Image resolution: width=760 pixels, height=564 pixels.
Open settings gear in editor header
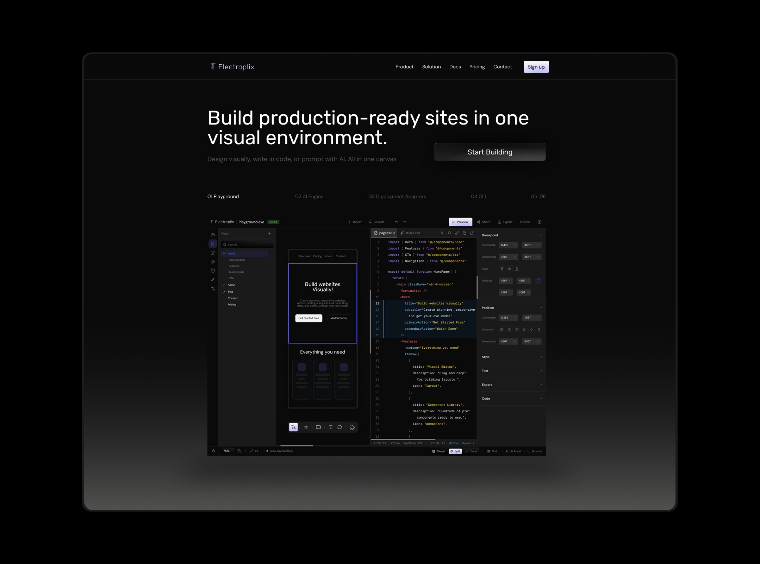point(539,222)
